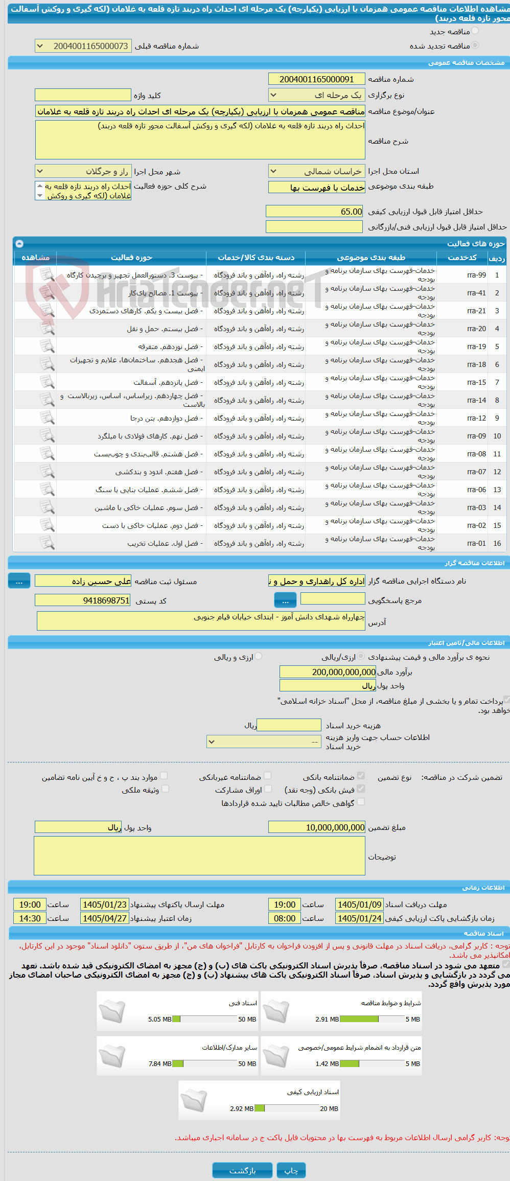Click the چاپ print button
510x1181 pixels.
291,1170
